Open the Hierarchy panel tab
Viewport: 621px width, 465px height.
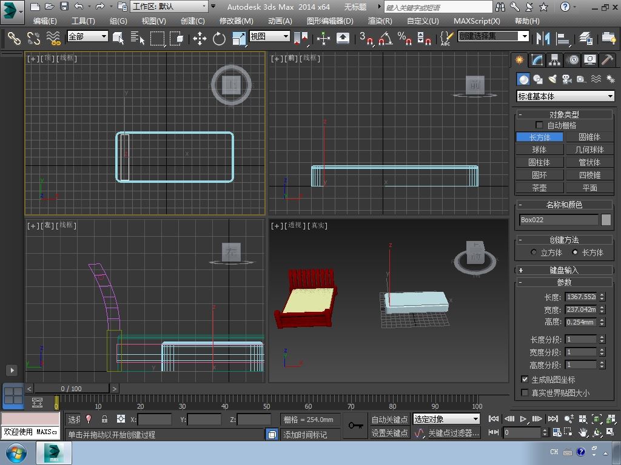[554, 60]
